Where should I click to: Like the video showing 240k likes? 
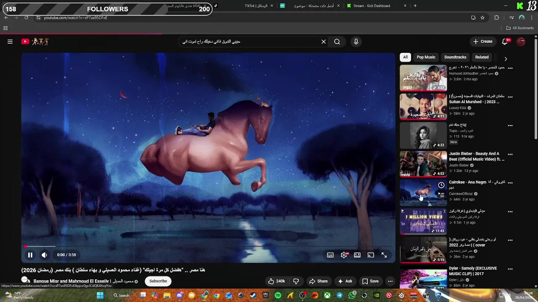(x=277, y=281)
